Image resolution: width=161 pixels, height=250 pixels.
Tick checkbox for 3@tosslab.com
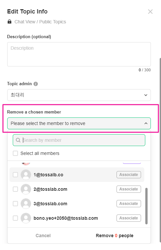15,204
